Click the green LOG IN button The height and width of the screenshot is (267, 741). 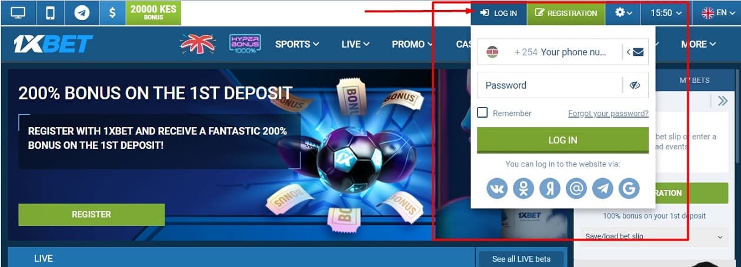[x=563, y=140]
